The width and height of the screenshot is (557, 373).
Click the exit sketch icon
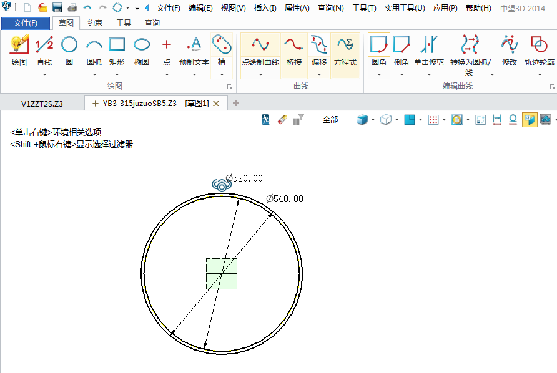267,119
